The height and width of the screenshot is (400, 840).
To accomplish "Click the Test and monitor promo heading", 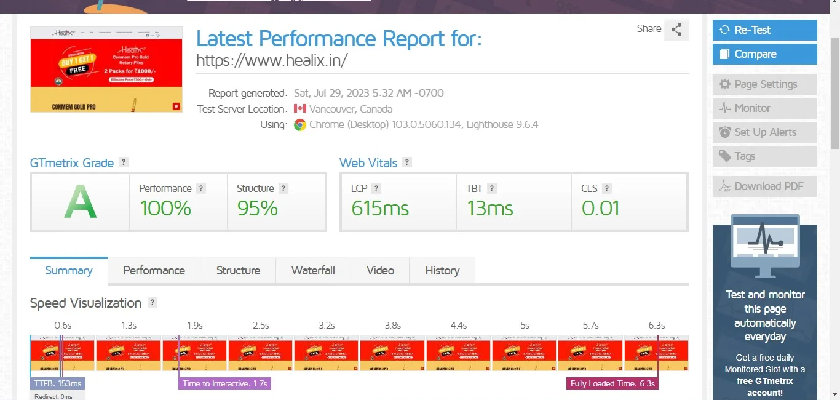I will pos(765,316).
